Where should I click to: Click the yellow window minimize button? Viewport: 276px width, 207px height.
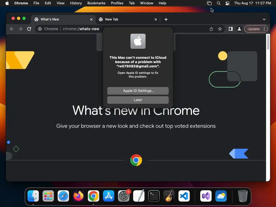click(x=19, y=19)
